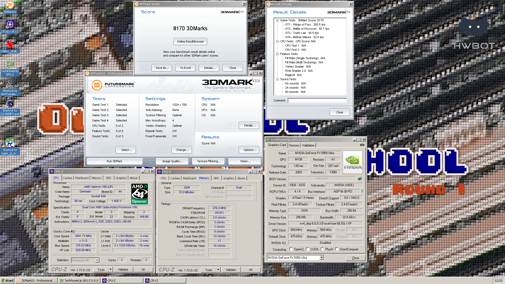The height and width of the screenshot is (284, 505).
Task: Collapse the Game Tests tree node
Action: [277, 20]
